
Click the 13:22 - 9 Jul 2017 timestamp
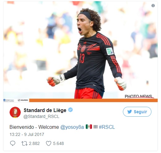[x=27, y=134]
